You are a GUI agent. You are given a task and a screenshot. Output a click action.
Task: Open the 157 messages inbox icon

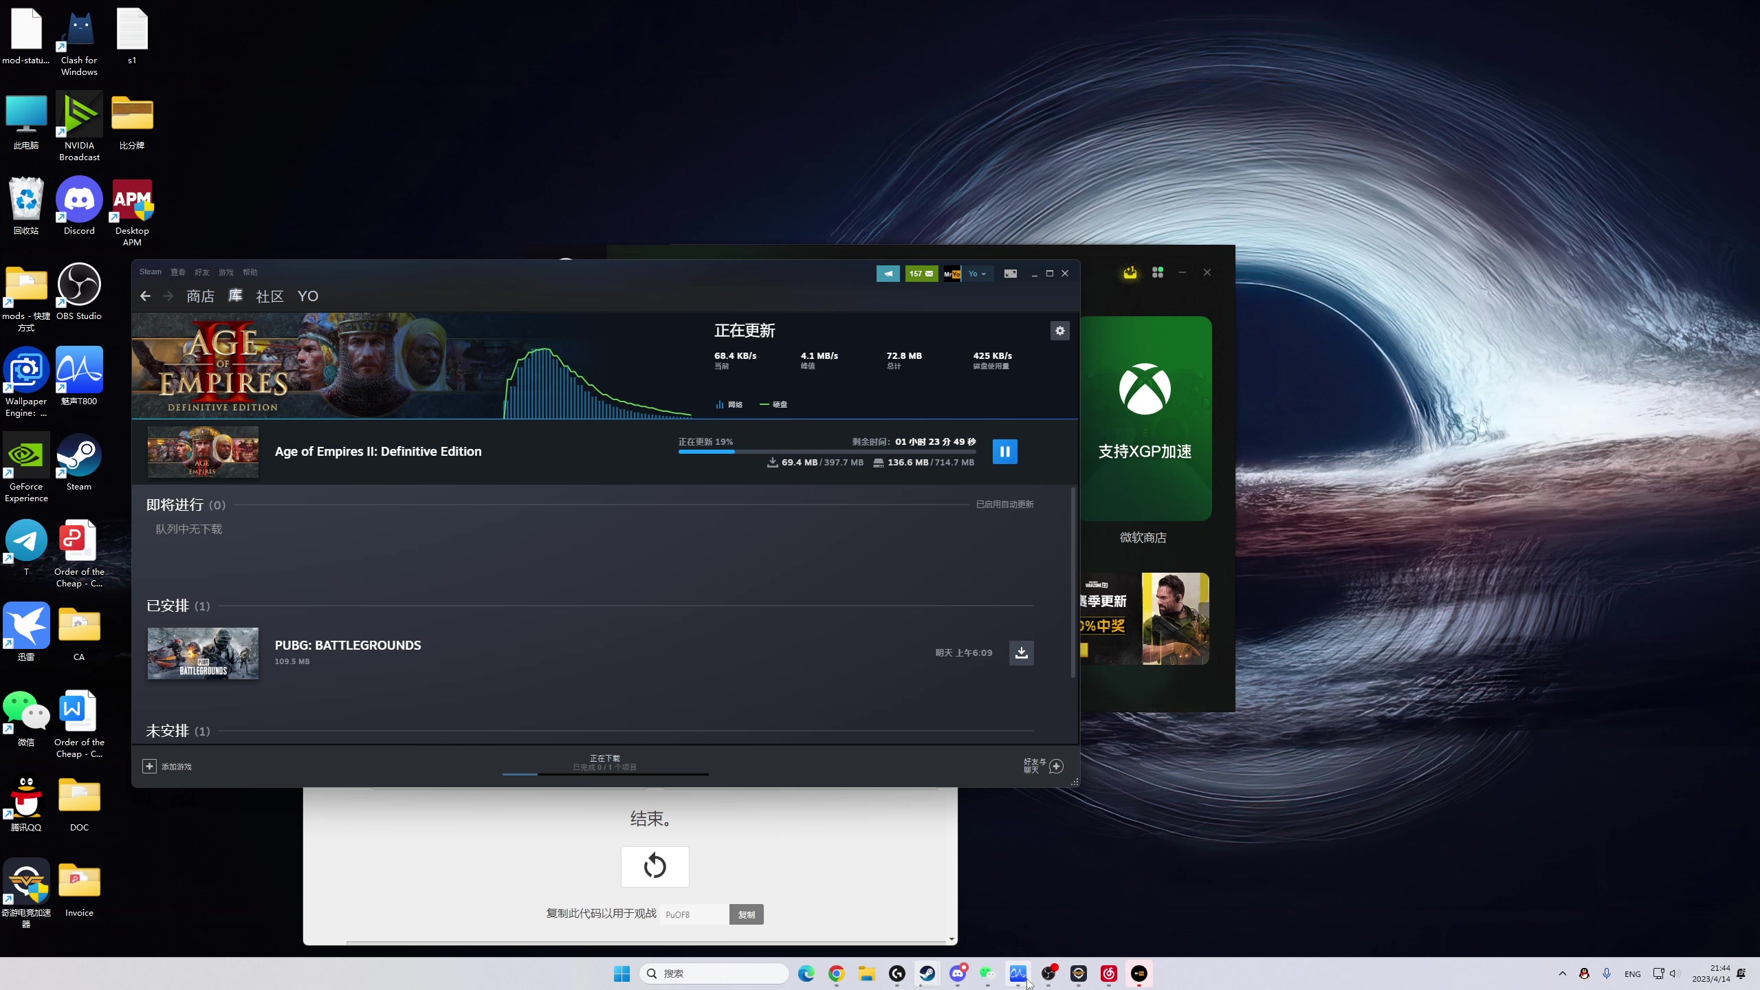pyautogui.click(x=921, y=274)
